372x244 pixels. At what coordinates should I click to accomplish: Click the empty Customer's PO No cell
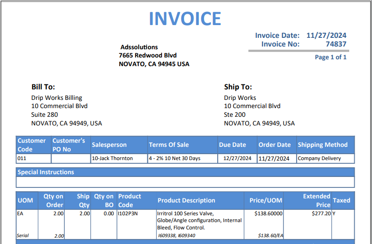point(71,158)
